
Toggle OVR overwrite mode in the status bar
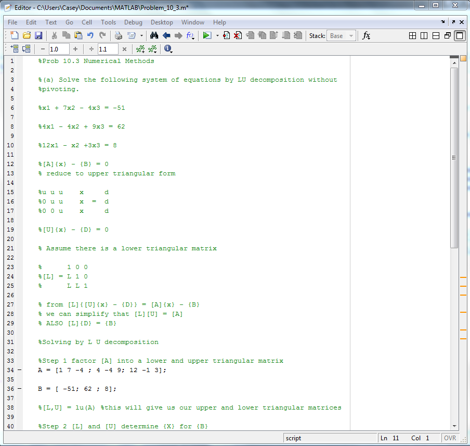[x=450, y=438]
